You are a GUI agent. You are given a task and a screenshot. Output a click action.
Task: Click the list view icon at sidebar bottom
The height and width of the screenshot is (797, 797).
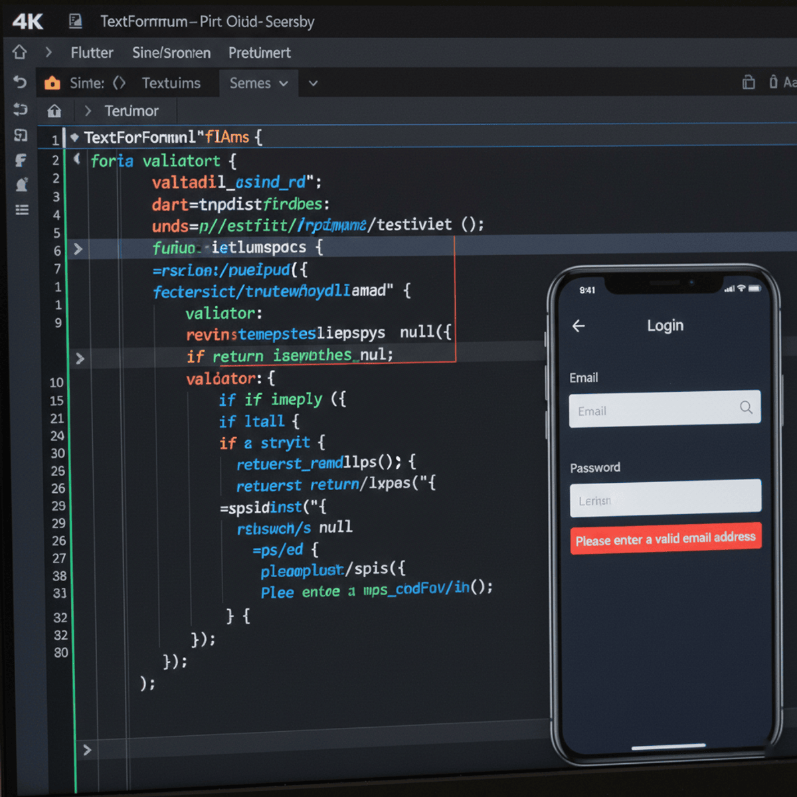(x=22, y=209)
